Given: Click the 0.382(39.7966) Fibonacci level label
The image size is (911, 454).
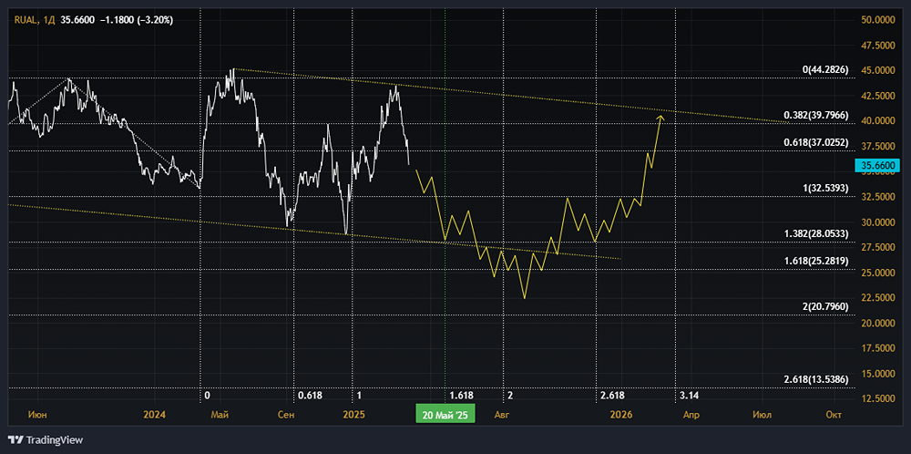Looking at the screenshot, I should click(816, 116).
